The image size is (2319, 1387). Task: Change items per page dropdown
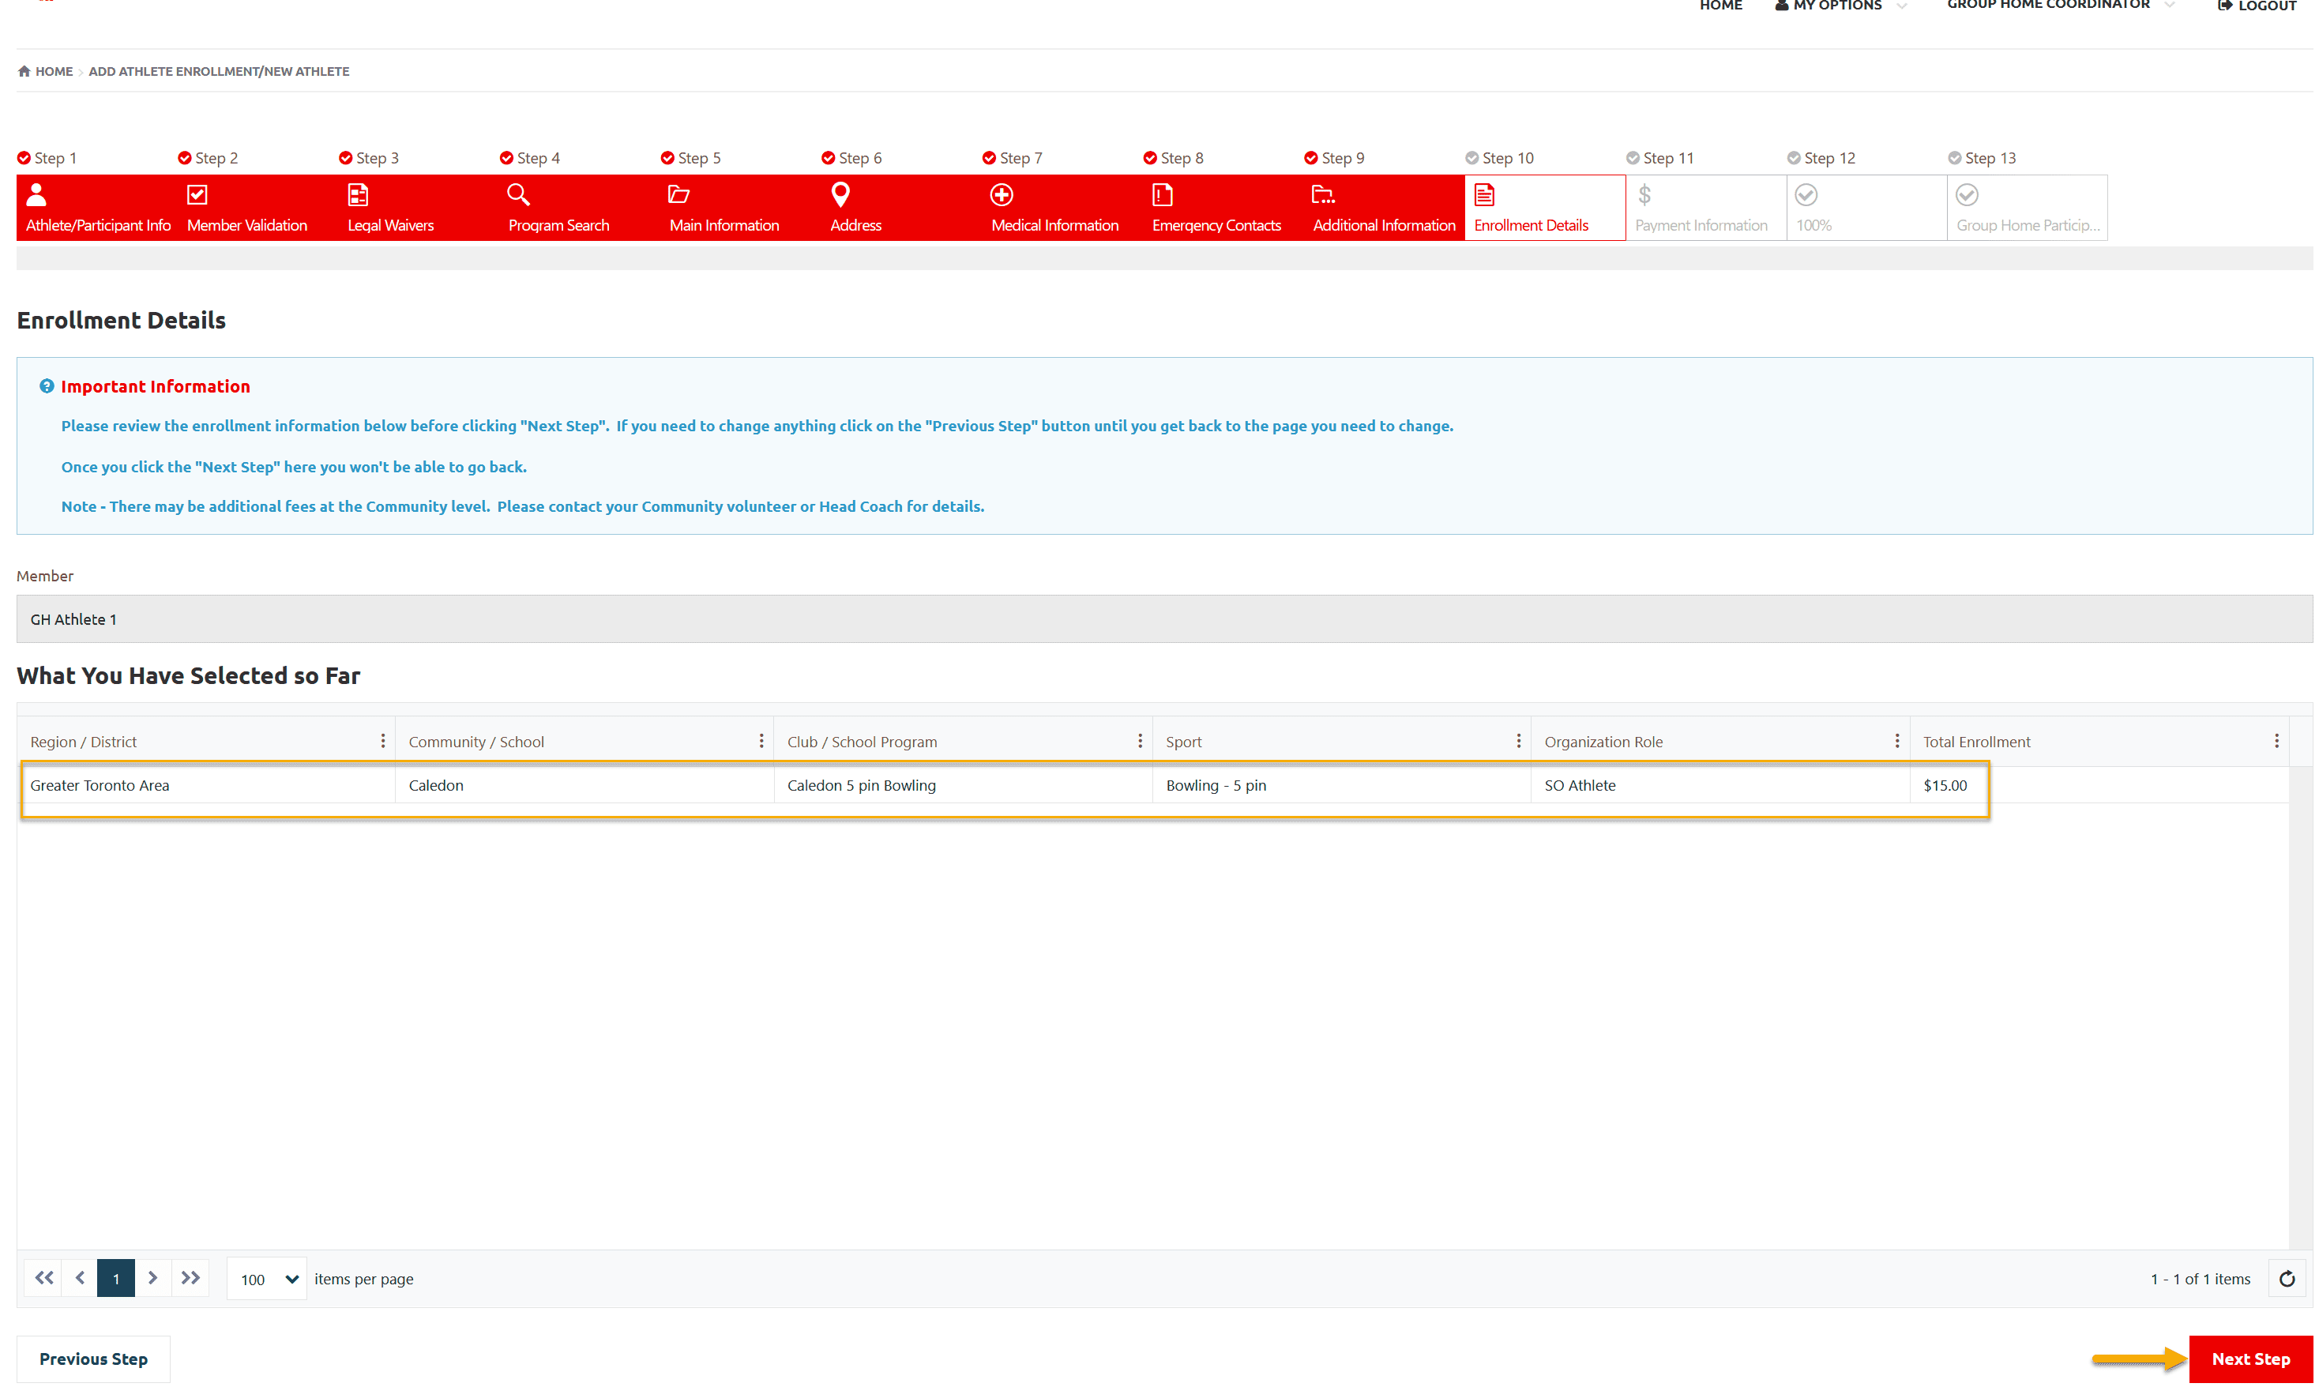click(x=267, y=1279)
